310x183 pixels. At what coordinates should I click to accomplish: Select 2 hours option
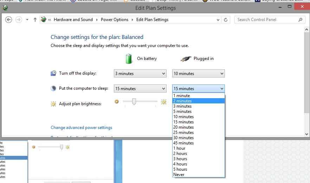click(x=199, y=154)
